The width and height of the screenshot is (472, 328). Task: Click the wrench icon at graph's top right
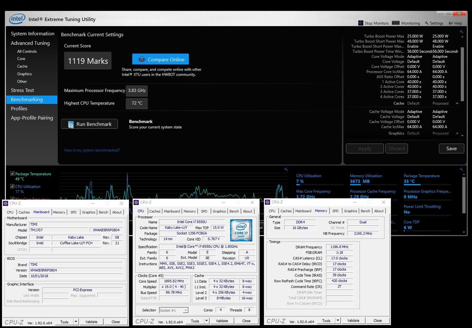(x=286, y=169)
